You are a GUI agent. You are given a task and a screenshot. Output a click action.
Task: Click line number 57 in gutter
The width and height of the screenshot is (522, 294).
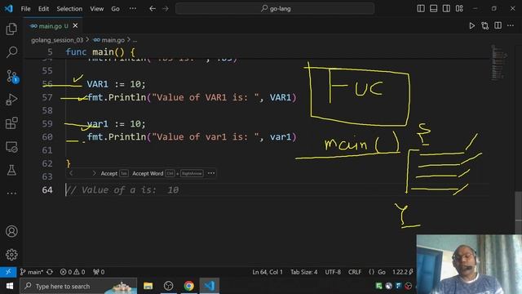click(47, 97)
